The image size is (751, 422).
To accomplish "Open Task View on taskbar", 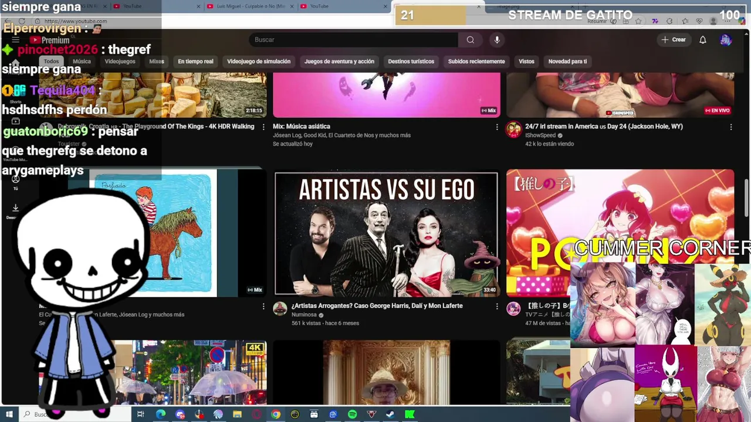I will click(x=141, y=414).
